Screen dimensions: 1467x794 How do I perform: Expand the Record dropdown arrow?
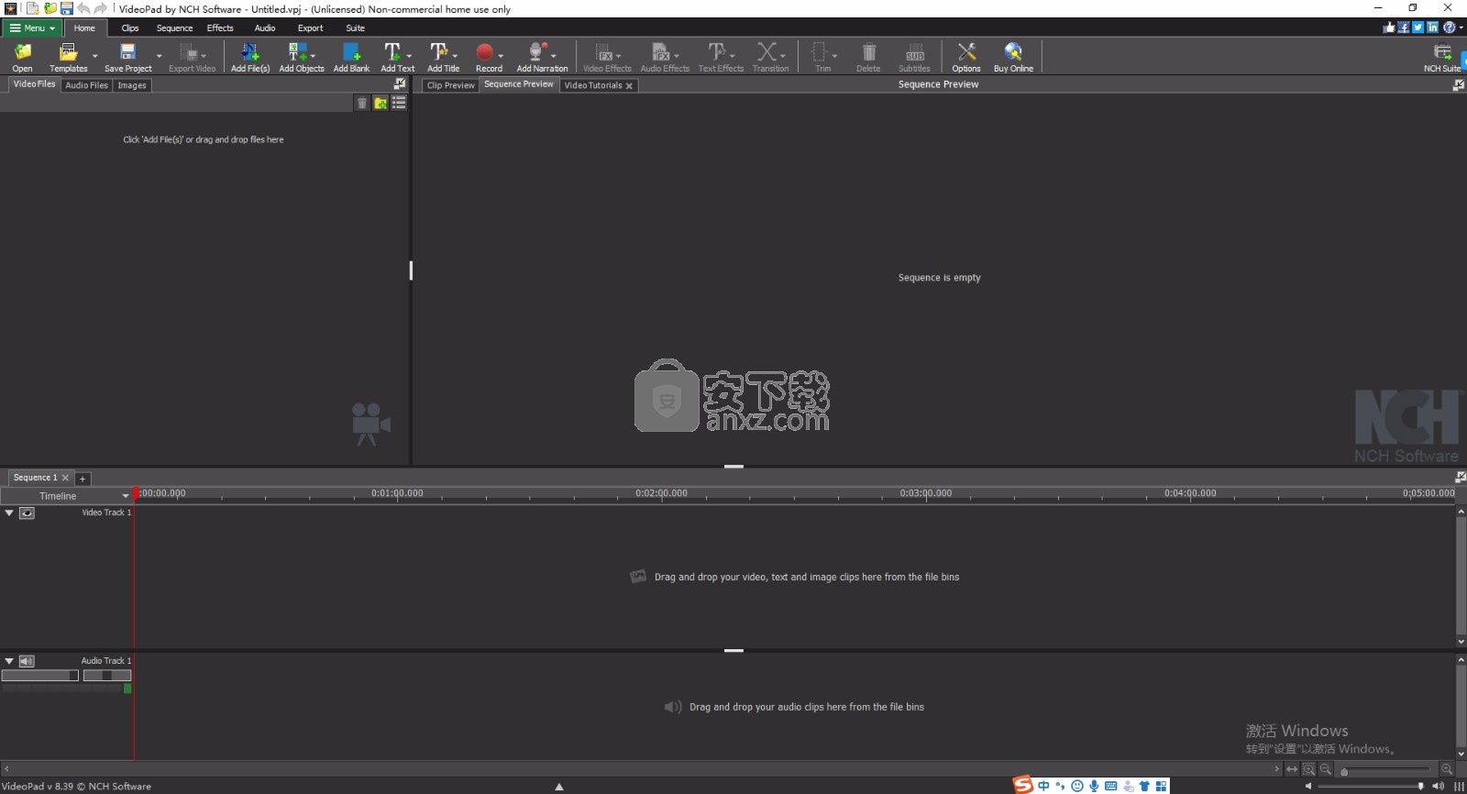pyautogui.click(x=501, y=55)
